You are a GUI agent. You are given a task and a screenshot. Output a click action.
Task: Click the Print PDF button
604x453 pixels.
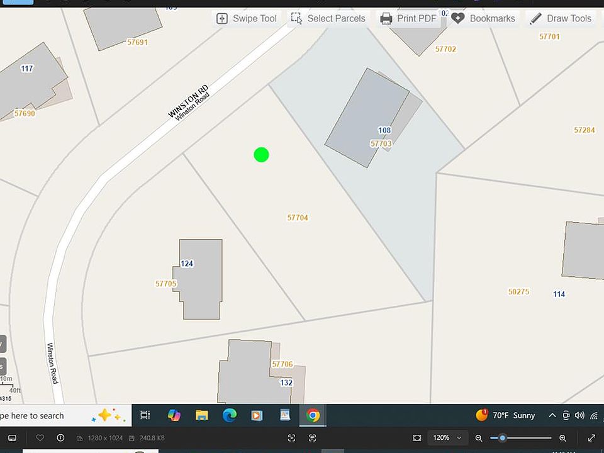click(x=408, y=18)
